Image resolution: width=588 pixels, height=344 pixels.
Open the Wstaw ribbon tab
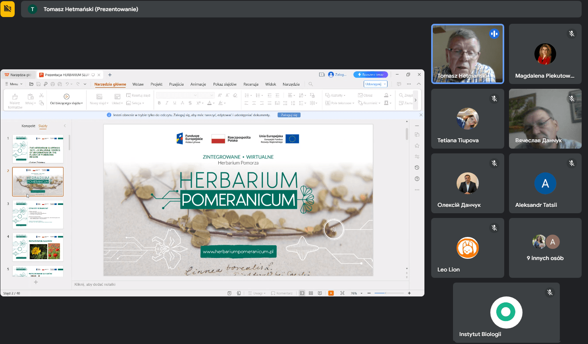pyautogui.click(x=138, y=84)
